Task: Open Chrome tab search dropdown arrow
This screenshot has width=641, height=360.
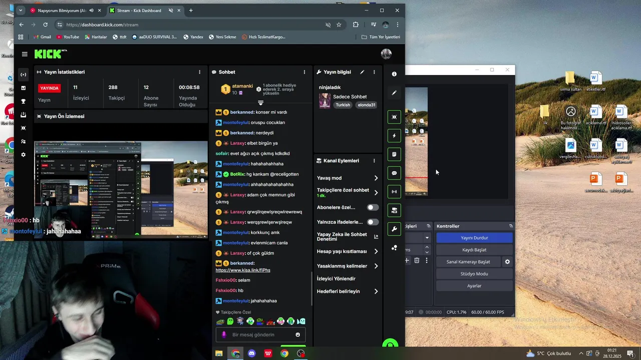Action: [21, 10]
